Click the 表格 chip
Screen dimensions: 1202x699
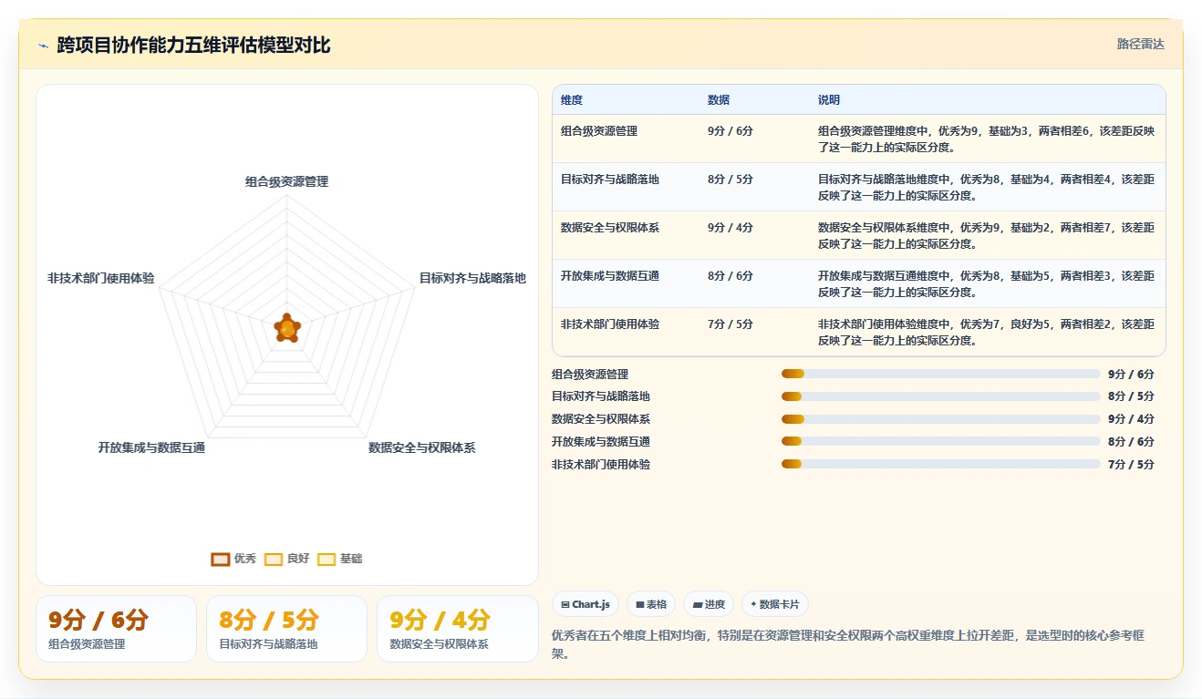tap(651, 604)
